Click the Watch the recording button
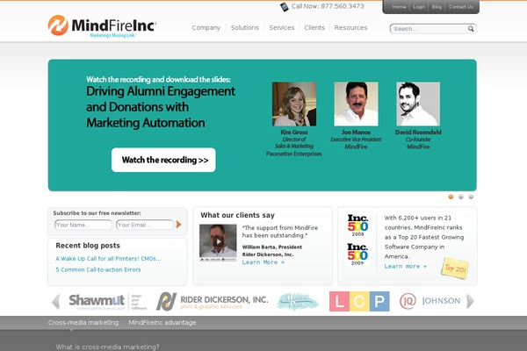Image resolution: width=527 pixels, height=351 pixels. [163, 160]
